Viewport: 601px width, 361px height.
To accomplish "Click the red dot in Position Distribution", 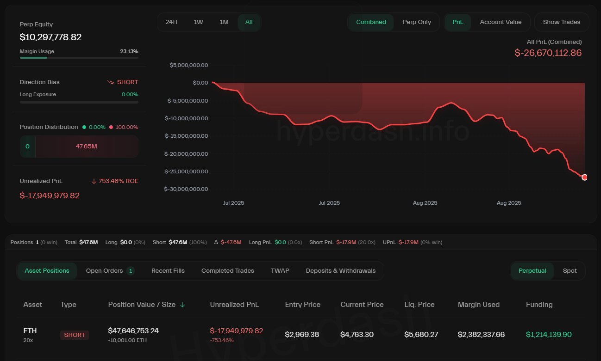I will pyautogui.click(x=111, y=127).
